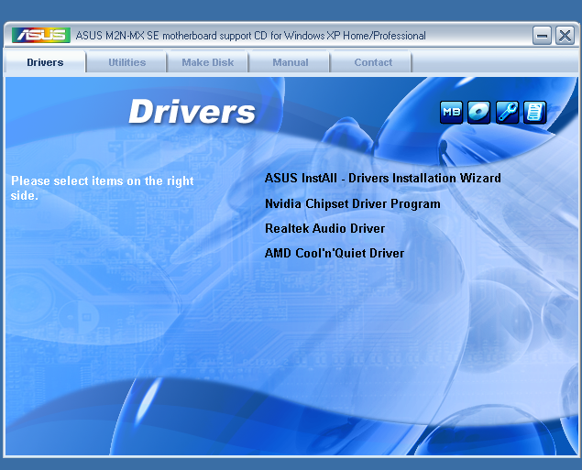The width and height of the screenshot is (582, 470).
Task: Select the Manual tab
Action: pyautogui.click(x=291, y=62)
